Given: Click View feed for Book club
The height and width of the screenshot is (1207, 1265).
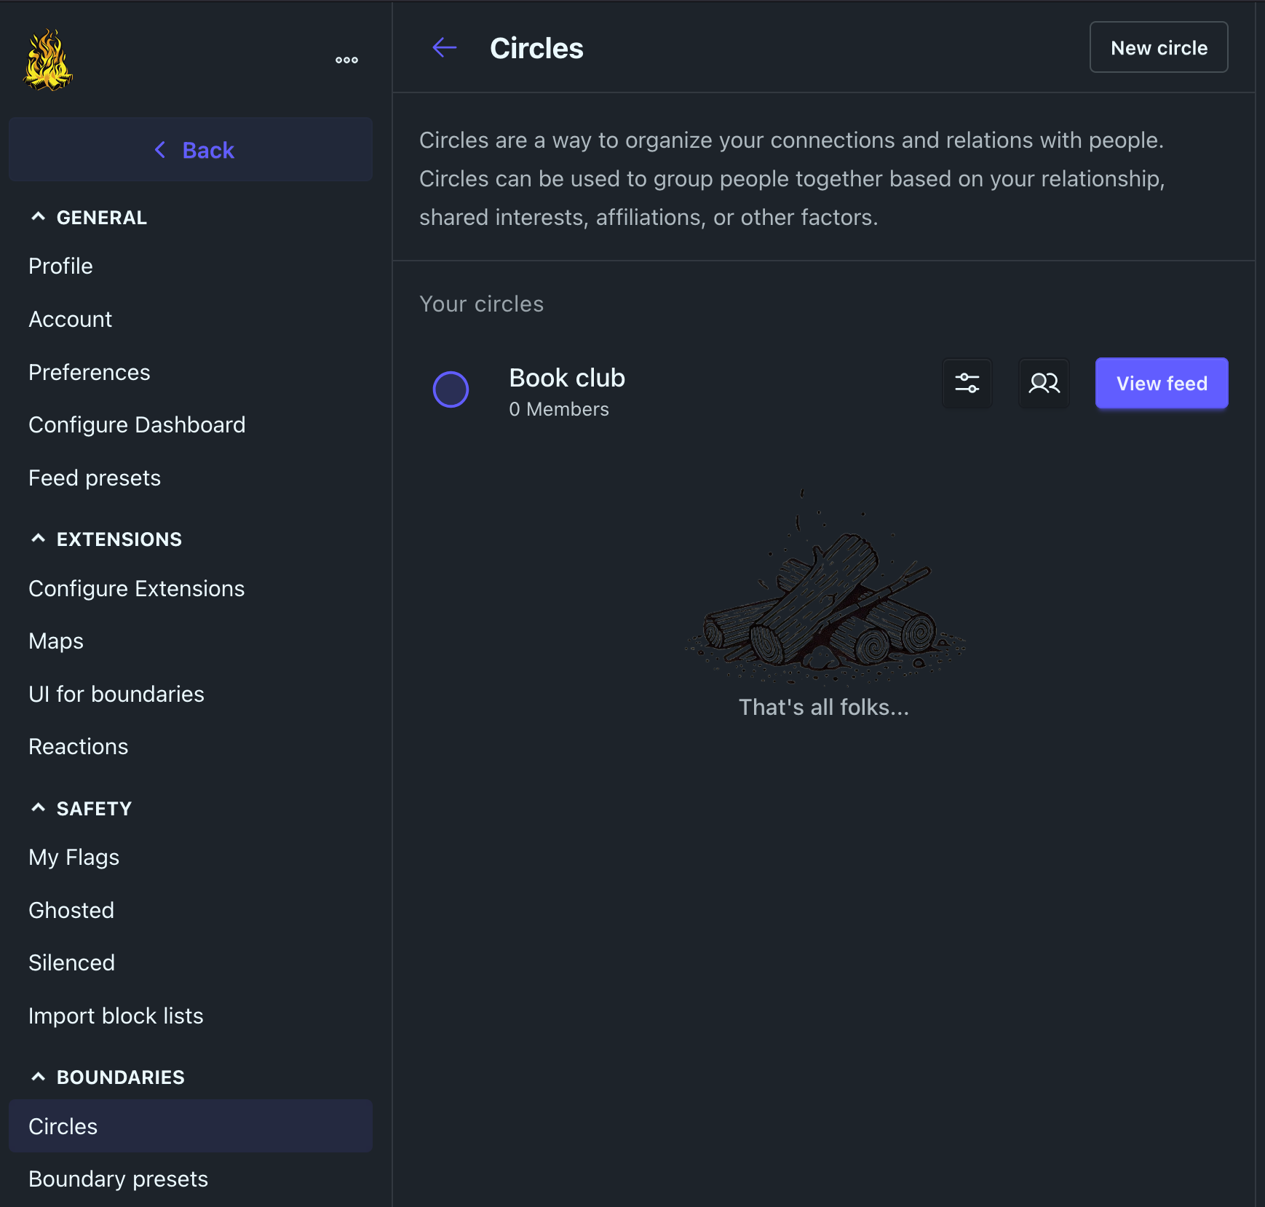Looking at the screenshot, I should point(1161,383).
